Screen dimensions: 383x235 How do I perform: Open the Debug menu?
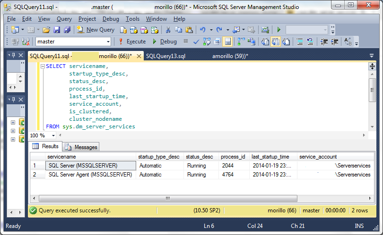click(111, 19)
